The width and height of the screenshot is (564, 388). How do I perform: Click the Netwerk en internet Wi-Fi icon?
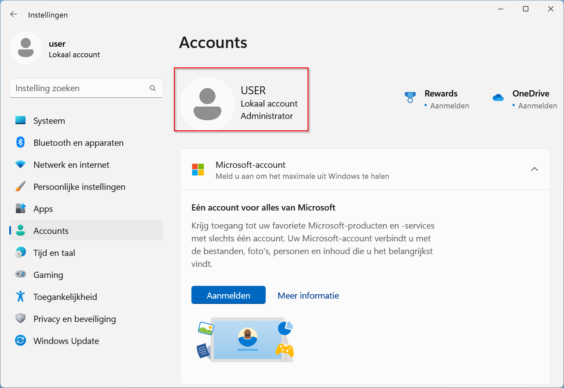click(21, 165)
